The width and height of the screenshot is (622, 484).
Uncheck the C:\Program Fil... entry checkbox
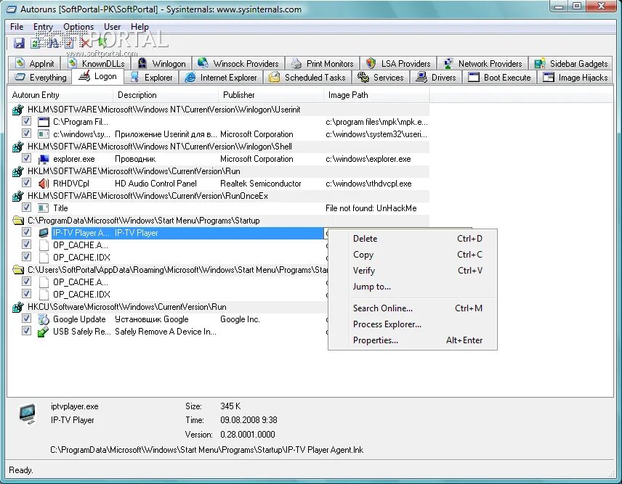point(26,121)
